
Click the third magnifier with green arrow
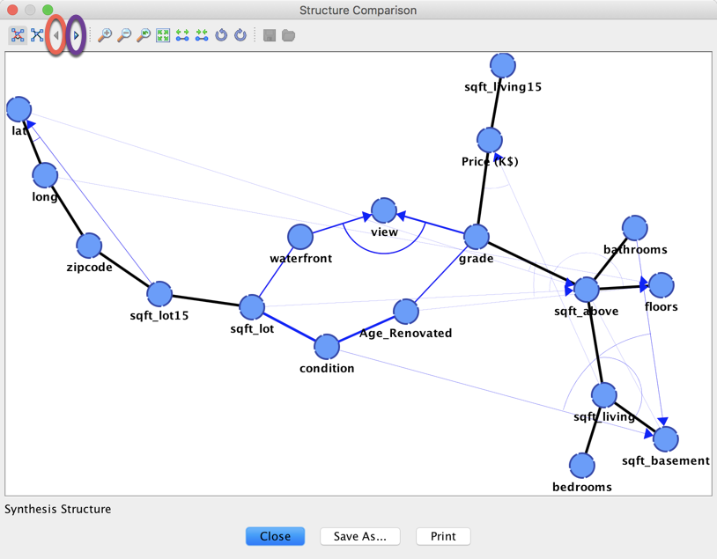(x=144, y=35)
